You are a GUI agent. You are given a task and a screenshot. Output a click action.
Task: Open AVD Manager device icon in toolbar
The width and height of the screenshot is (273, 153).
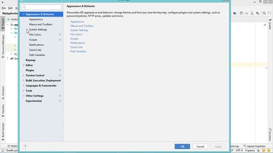252,13
